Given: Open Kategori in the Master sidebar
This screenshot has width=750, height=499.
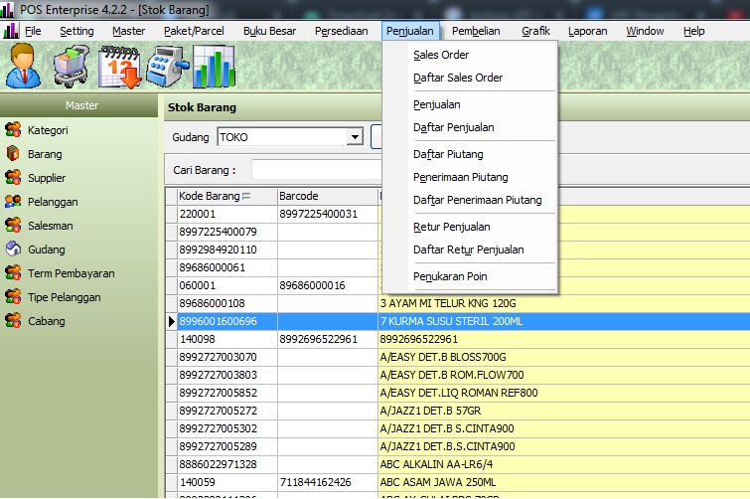Looking at the screenshot, I should pyautogui.click(x=48, y=130).
